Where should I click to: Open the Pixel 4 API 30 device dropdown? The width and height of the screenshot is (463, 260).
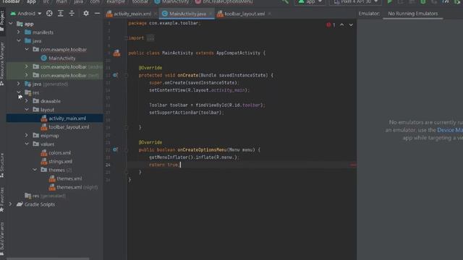[x=355, y=1]
